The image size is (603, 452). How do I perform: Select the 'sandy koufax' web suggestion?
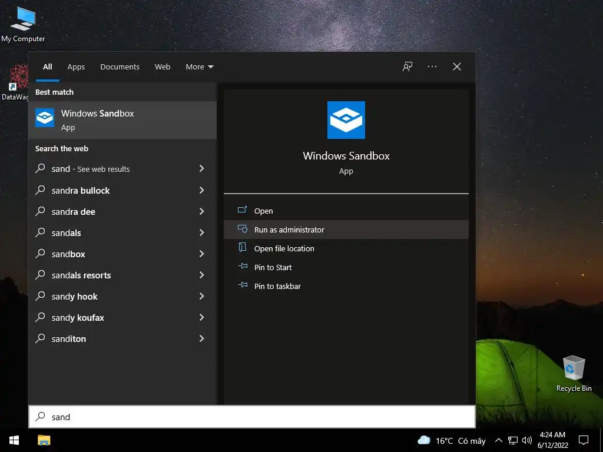pyautogui.click(x=122, y=317)
